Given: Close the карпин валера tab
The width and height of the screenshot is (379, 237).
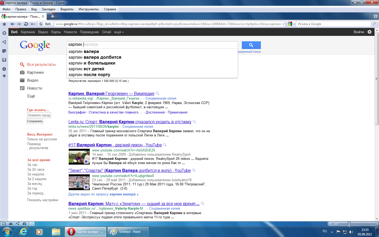Looking at the screenshot, I should tap(43, 16).
